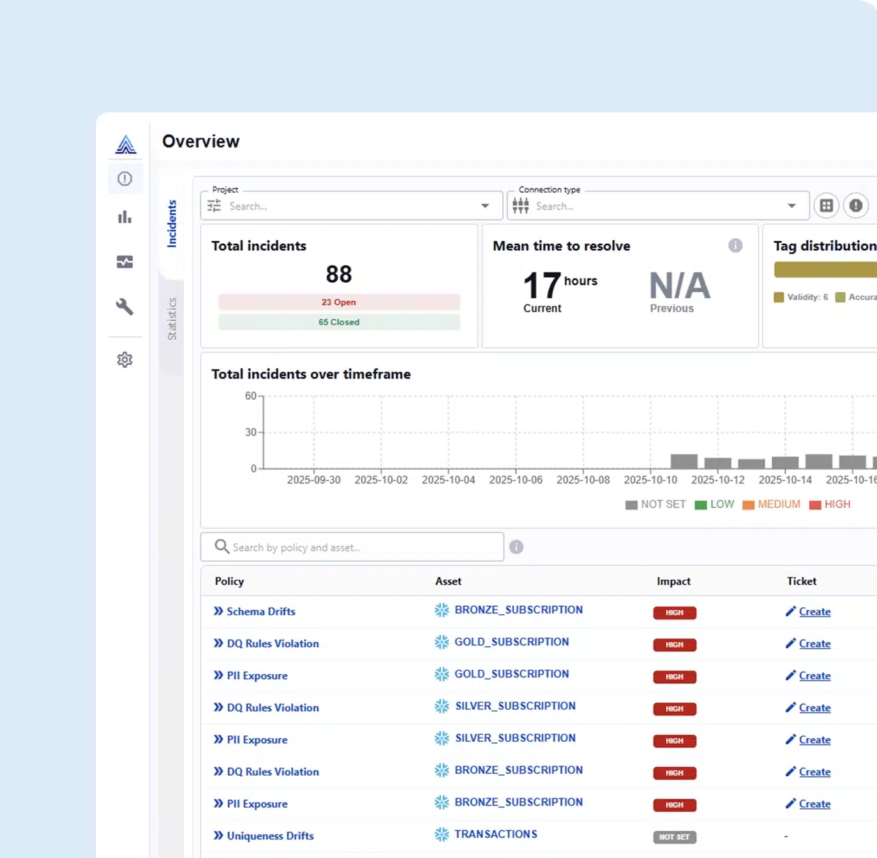Open the wrench tools sidebar icon
Viewport: 877px width, 858px height.
click(124, 308)
